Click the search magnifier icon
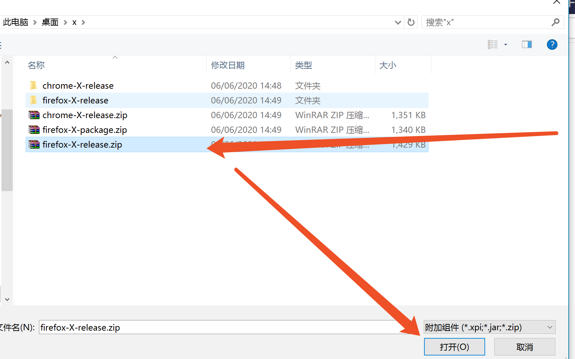 coord(555,22)
